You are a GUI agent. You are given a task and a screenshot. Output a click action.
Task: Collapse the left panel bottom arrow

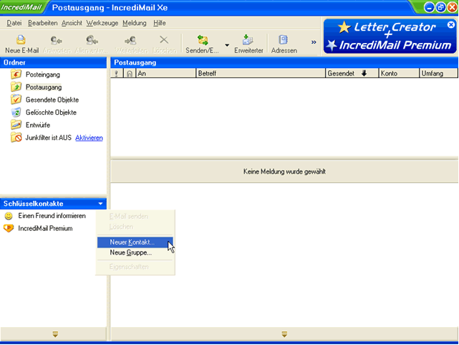tap(55, 334)
